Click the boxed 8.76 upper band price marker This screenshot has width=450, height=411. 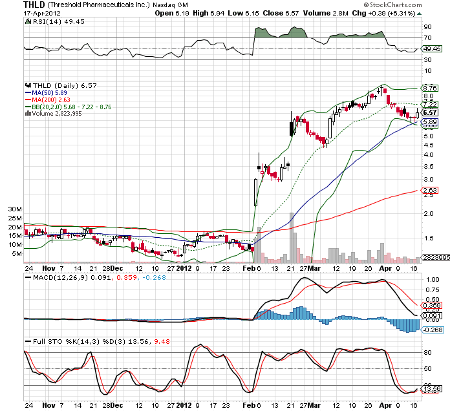pos(430,88)
